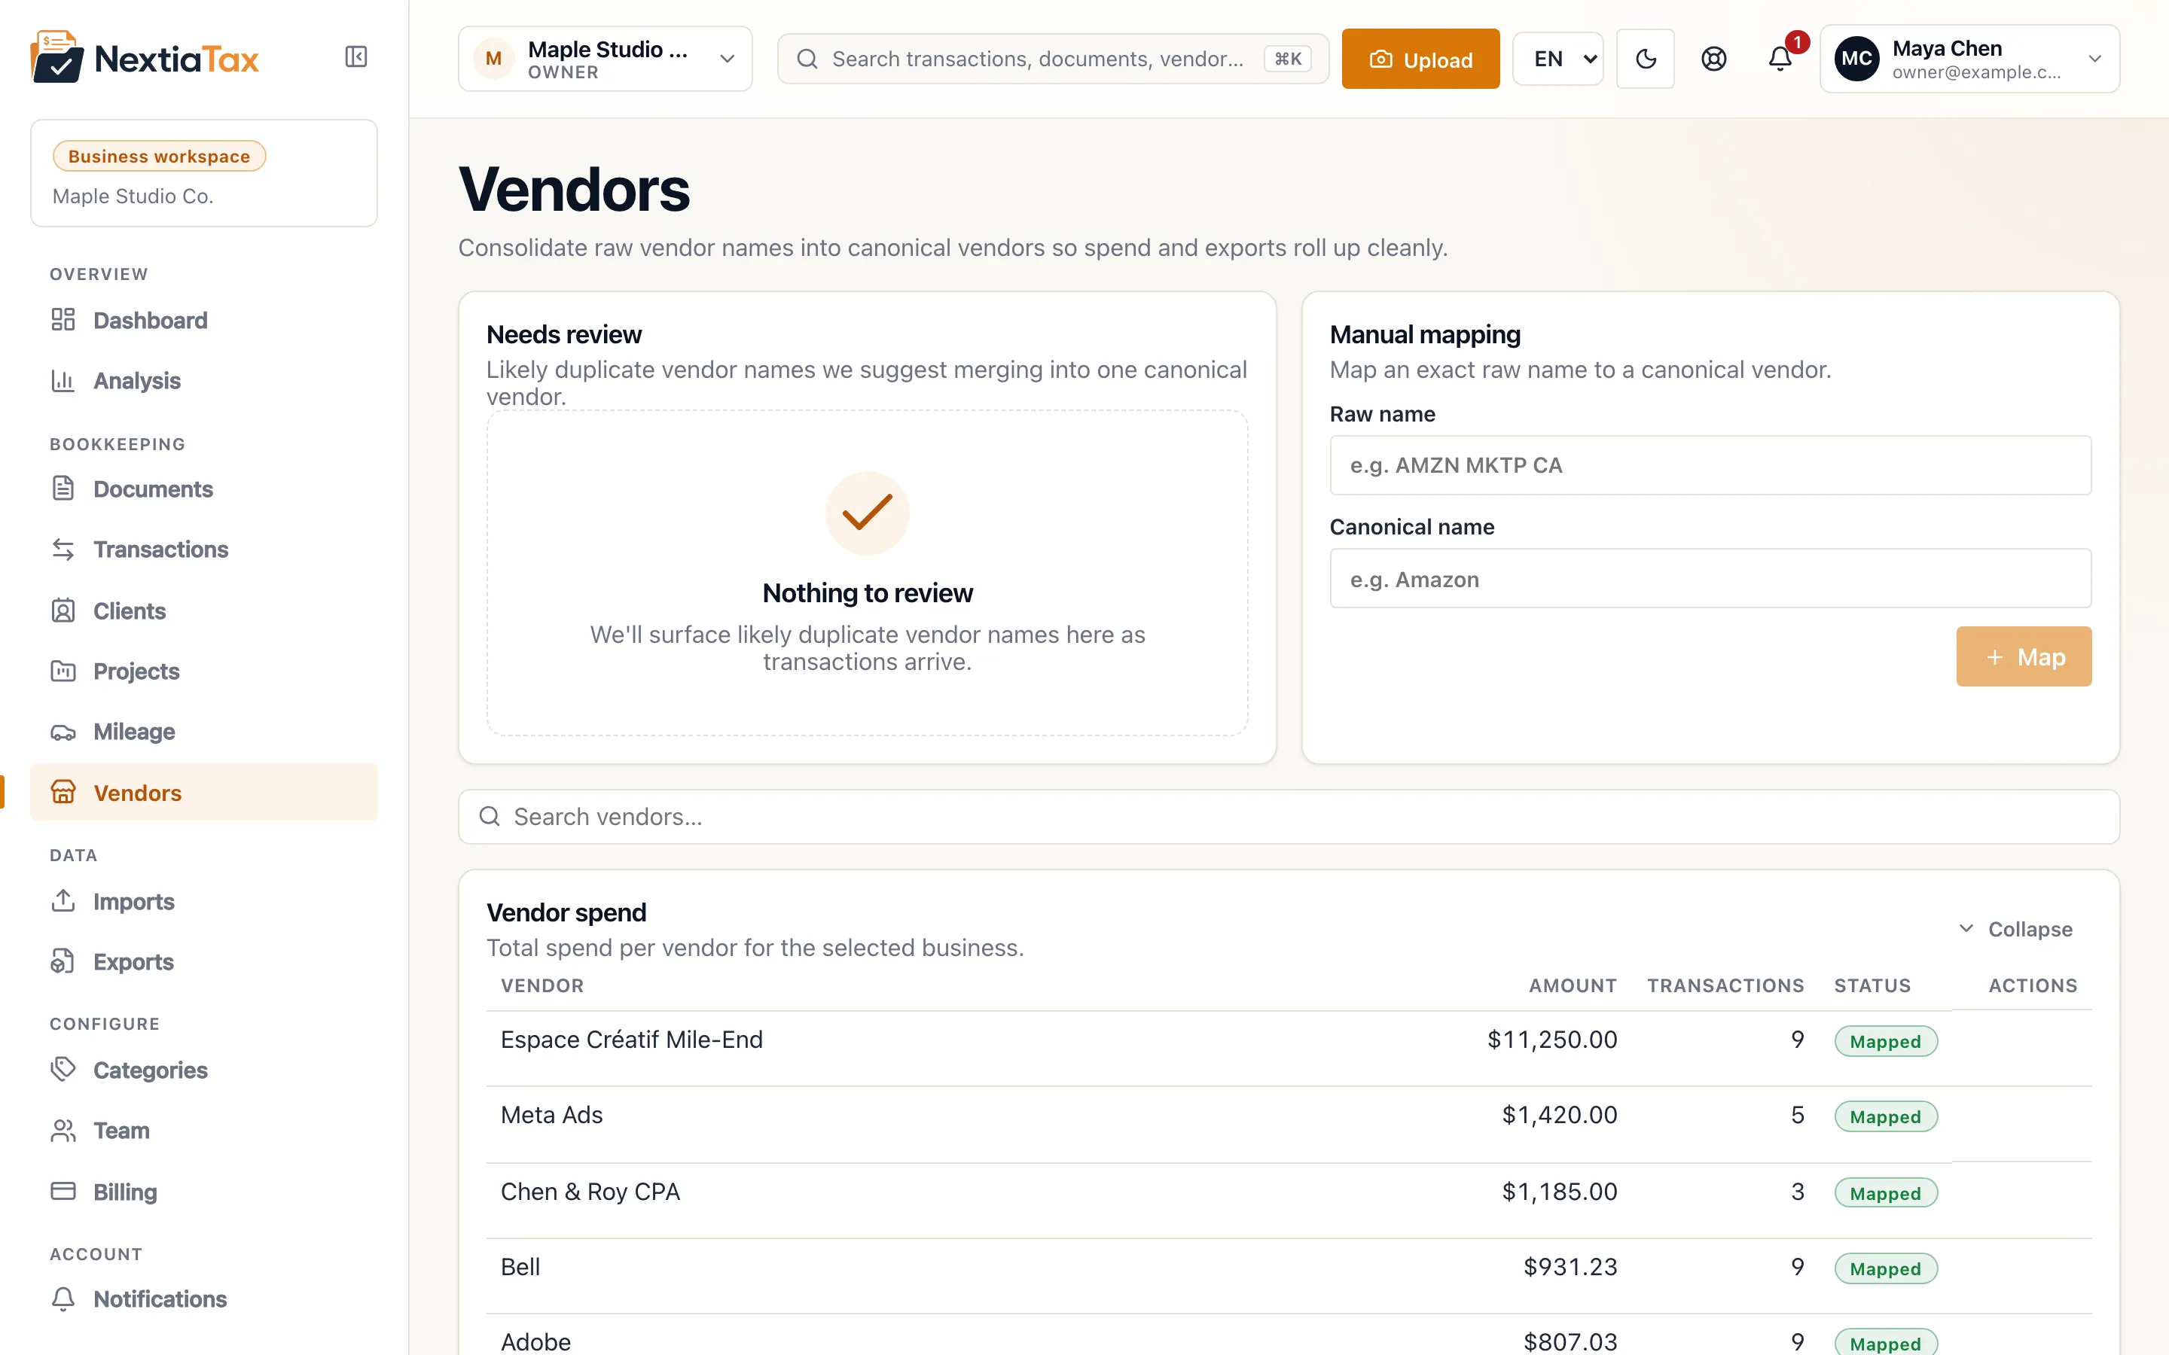Image resolution: width=2169 pixels, height=1355 pixels.
Task: Collapse the Vendor spend section
Action: click(2015, 930)
